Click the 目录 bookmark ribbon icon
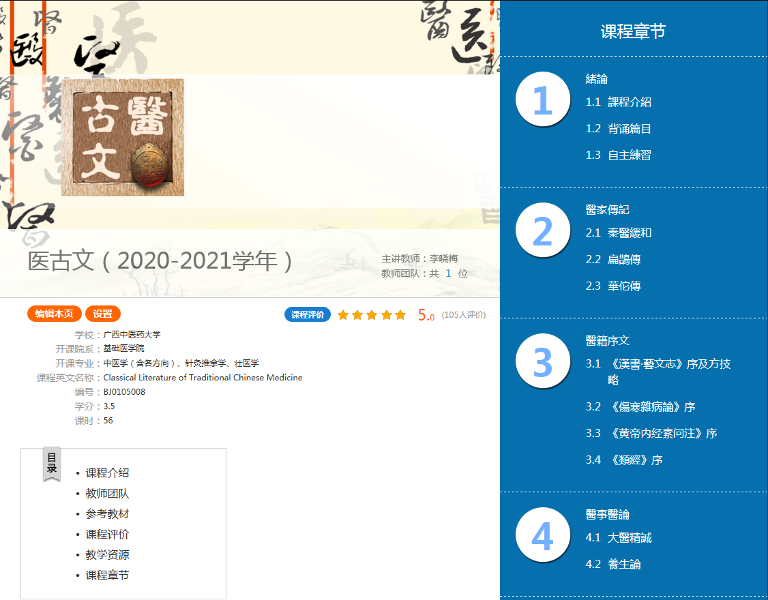The height and width of the screenshot is (600, 768). (x=52, y=464)
